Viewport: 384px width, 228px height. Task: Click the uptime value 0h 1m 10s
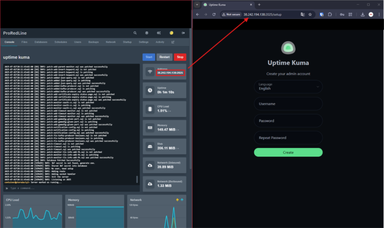tap(165, 92)
